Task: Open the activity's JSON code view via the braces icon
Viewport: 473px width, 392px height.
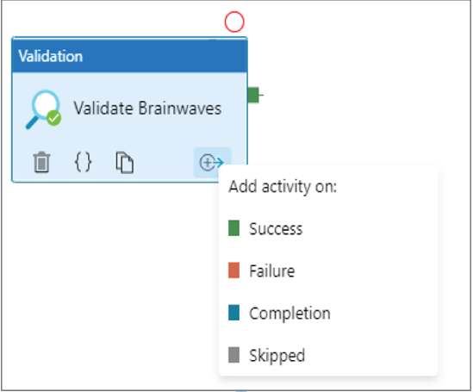Action: (83, 162)
